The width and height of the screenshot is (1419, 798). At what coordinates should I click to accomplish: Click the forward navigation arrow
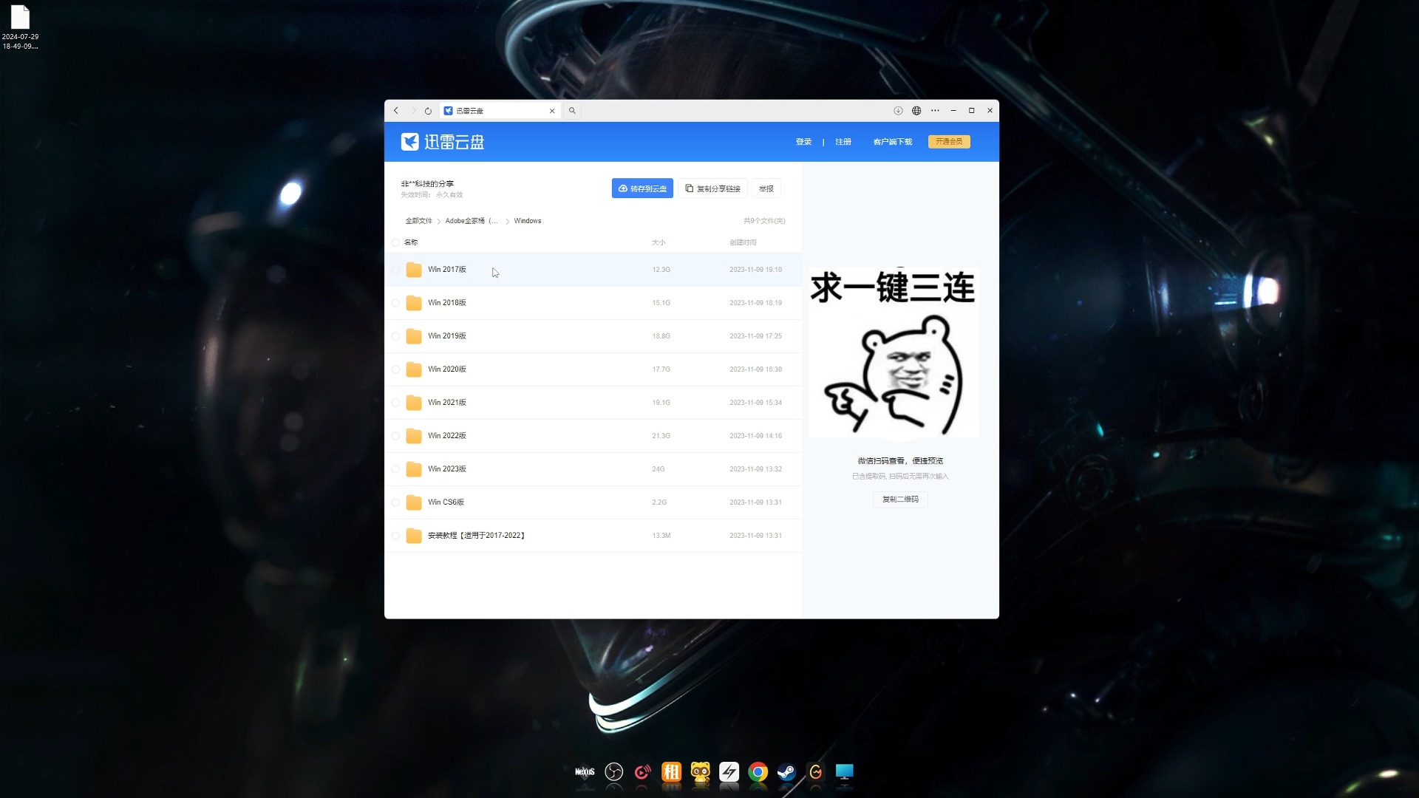(x=413, y=111)
